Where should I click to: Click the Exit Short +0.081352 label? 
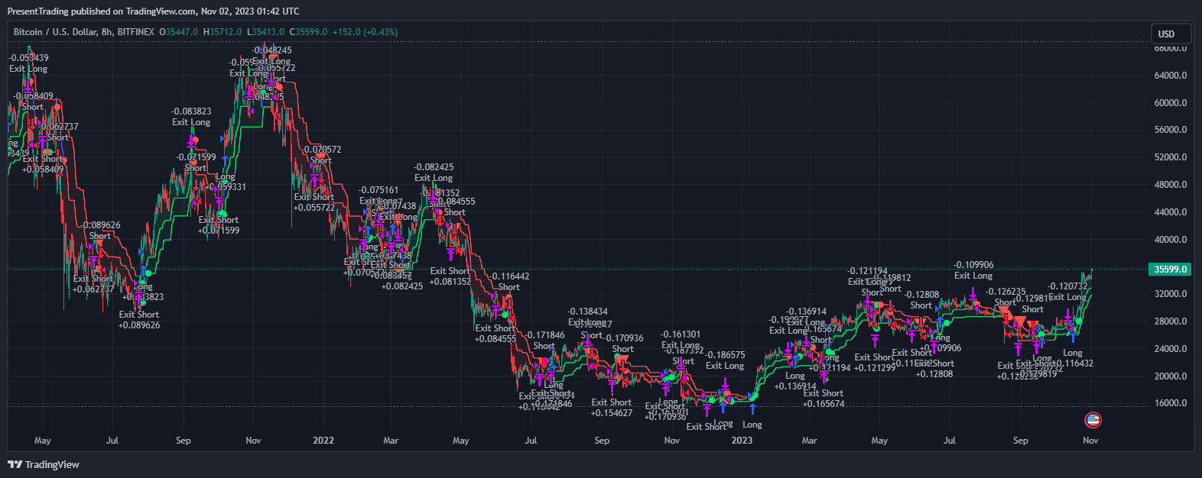tap(450, 276)
